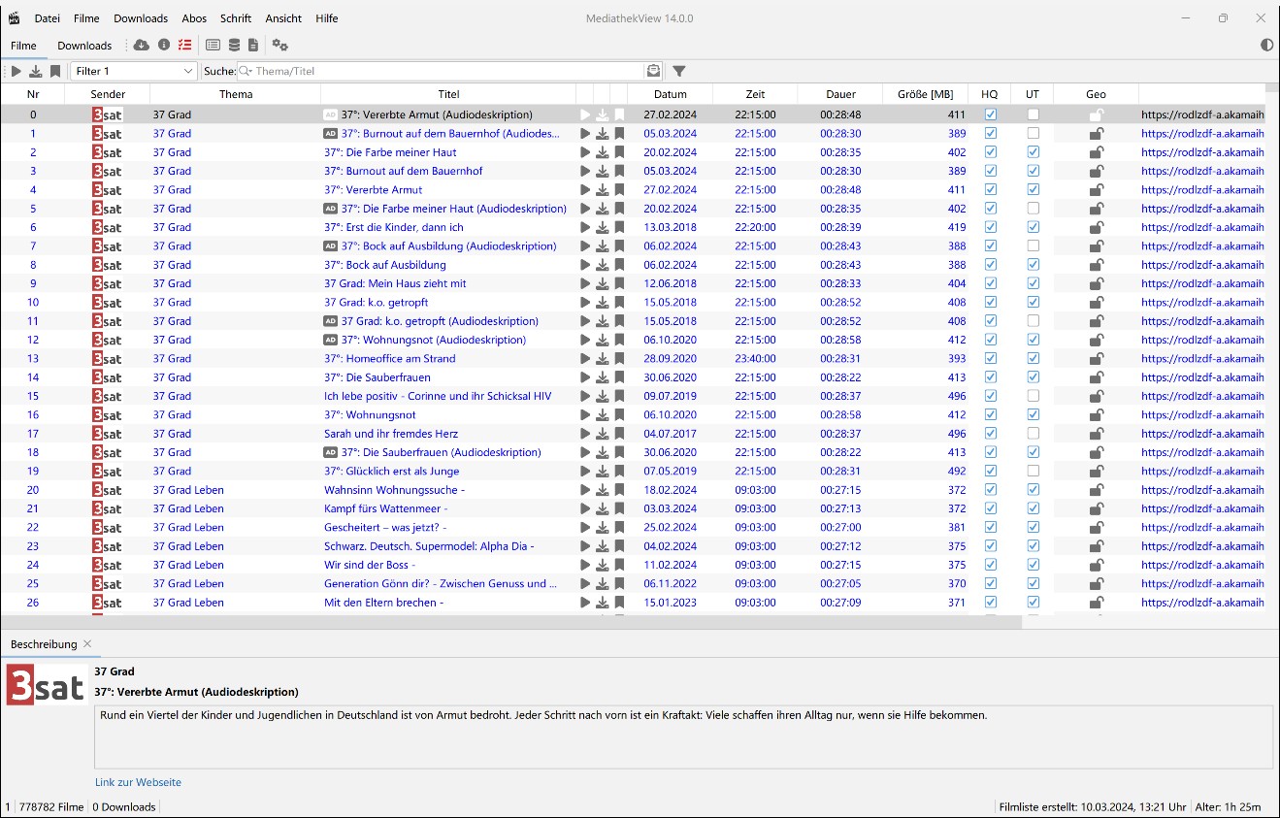Image resolution: width=1280 pixels, height=818 pixels.
Task: Click the search history icon in search field
Action: tap(654, 71)
